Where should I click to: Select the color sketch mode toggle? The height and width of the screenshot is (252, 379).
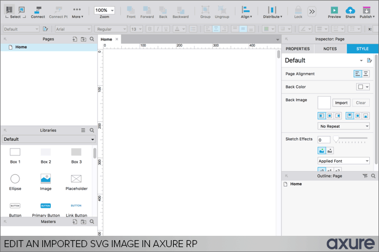click(x=322, y=151)
